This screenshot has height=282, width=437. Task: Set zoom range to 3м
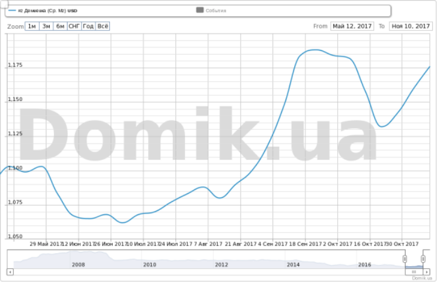(x=46, y=26)
